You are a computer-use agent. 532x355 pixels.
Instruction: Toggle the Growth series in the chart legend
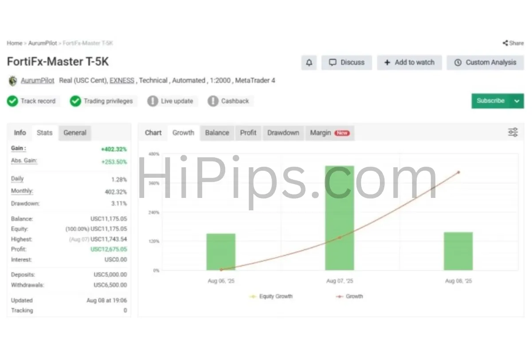pos(349,296)
